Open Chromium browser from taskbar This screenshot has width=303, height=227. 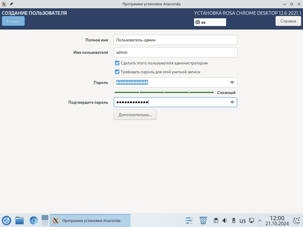(34, 220)
